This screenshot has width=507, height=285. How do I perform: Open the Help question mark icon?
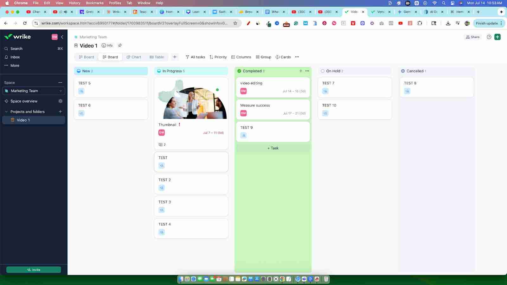489,37
